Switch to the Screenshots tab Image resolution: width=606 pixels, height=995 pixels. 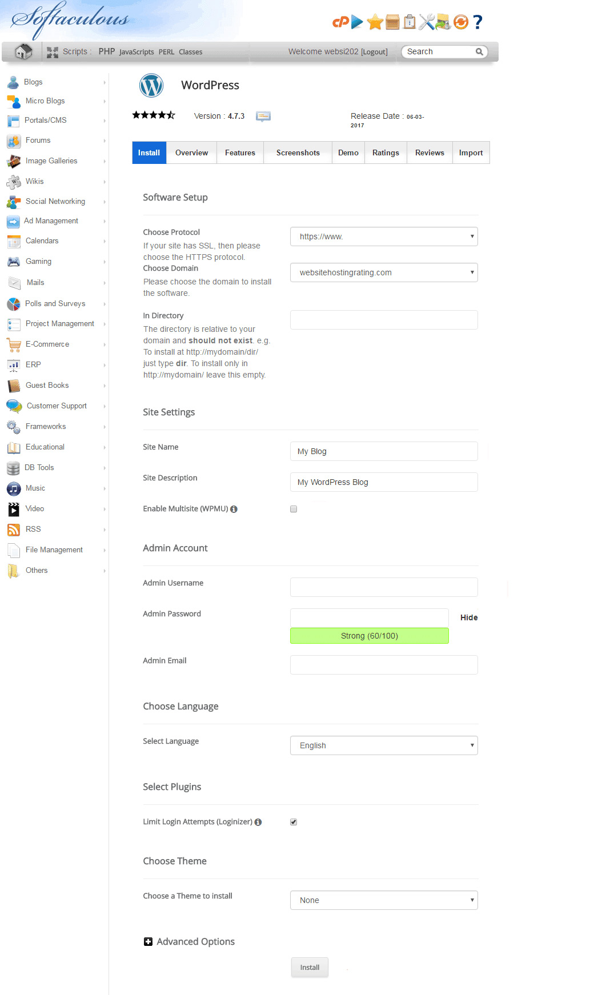(x=298, y=153)
